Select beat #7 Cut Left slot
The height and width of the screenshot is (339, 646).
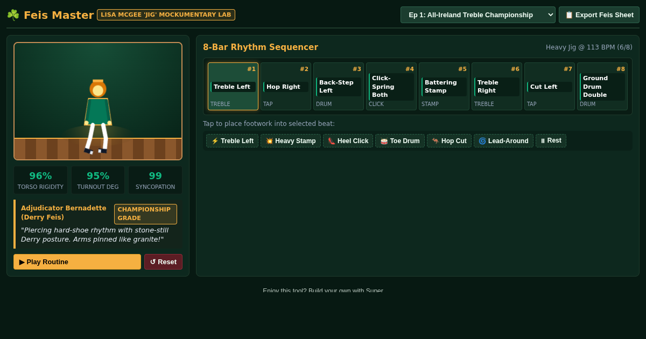pos(550,87)
